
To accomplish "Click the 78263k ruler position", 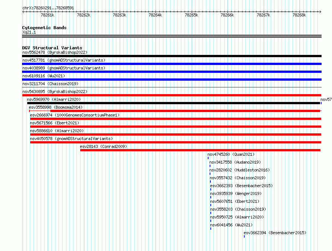I will 119,15.
